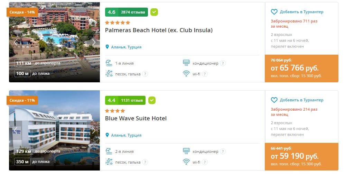Screen dimensions: 345x175
Task: Click the wi-fi icon in Palmeras listing
Action: pos(186,74)
